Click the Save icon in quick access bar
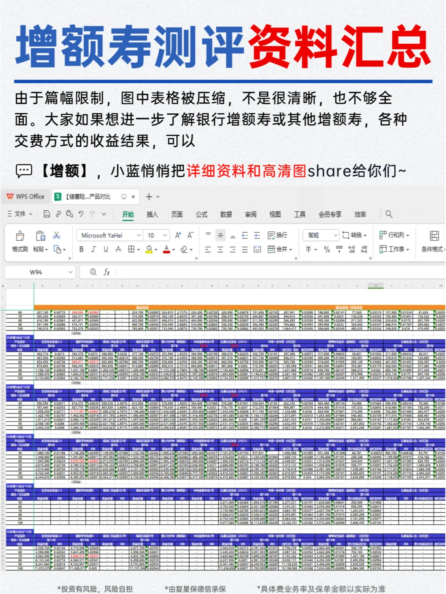The image size is (446, 594). 47,214
